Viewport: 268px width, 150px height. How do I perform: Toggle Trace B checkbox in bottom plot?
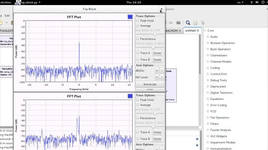click(x=137, y=139)
